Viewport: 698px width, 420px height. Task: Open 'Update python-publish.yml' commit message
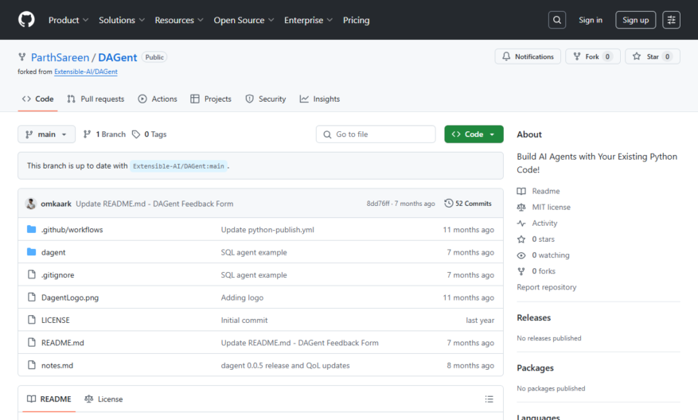pos(267,230)
